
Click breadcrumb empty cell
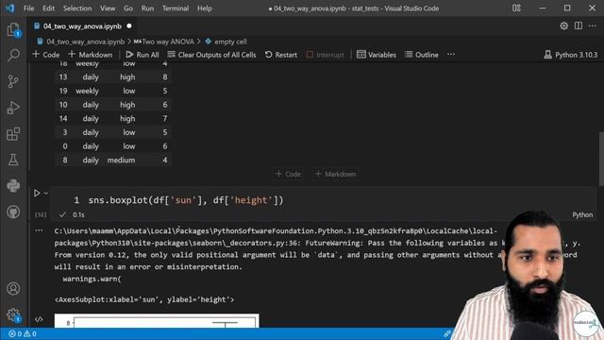coord(230,42)
